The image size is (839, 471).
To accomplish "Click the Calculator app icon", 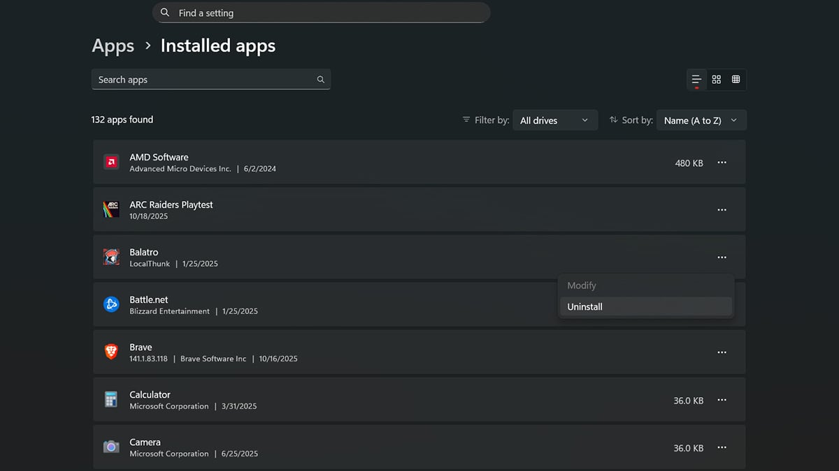I will (x=110, y=399).
